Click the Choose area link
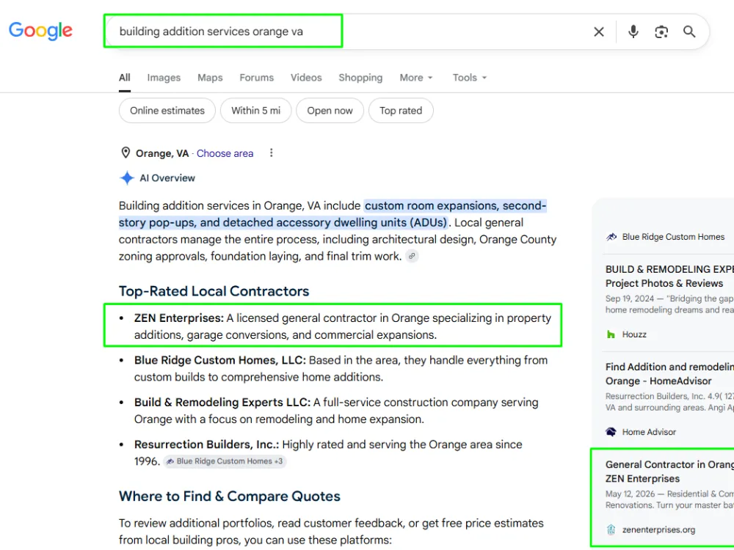Image resolution: width=734 pixels, height=550 pixels. 225,153
